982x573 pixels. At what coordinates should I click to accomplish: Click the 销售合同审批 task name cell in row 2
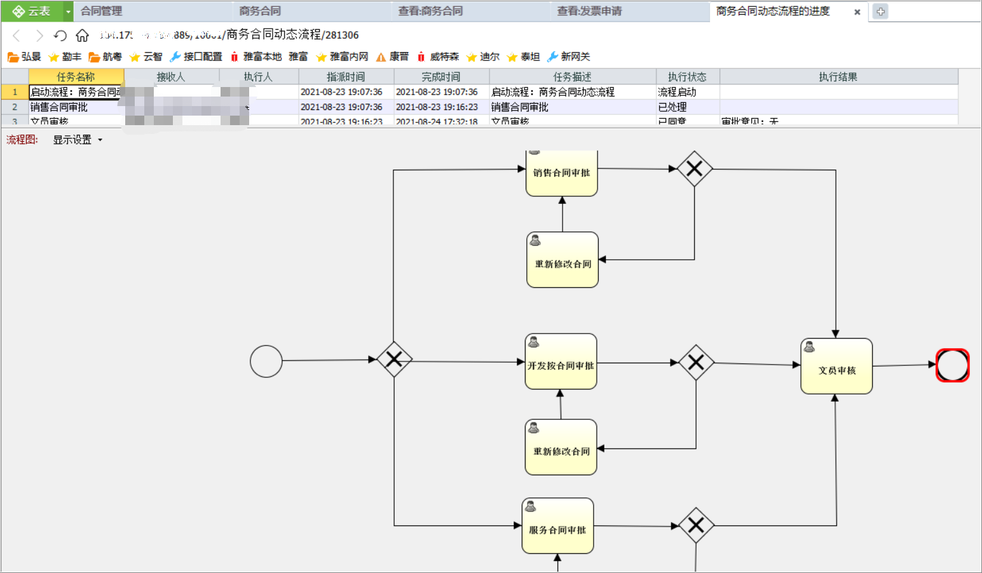click(x=76, y=107)
